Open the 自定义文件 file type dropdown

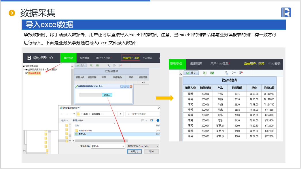pos(143,146)
